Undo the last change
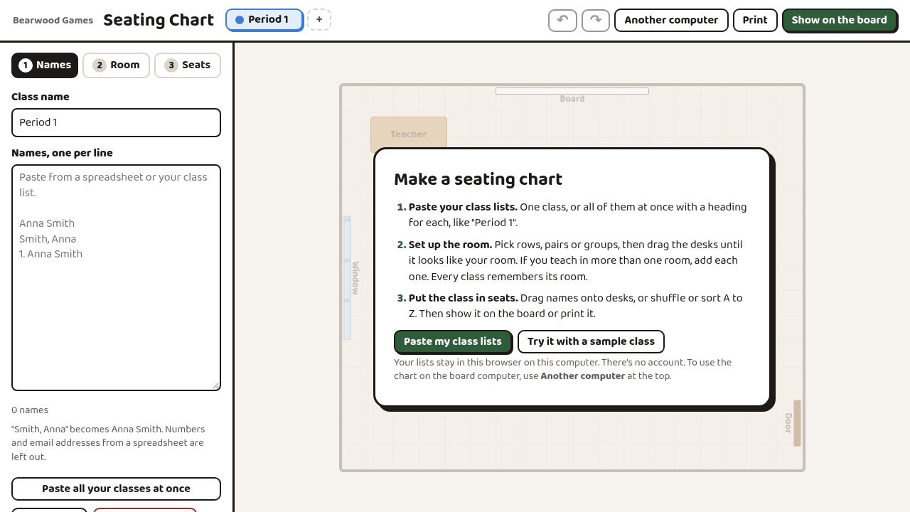 [562, 20]
